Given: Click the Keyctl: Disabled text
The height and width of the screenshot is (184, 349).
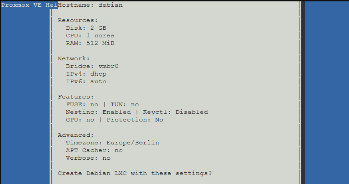Looking at the screenshot, I should point(175,112).
